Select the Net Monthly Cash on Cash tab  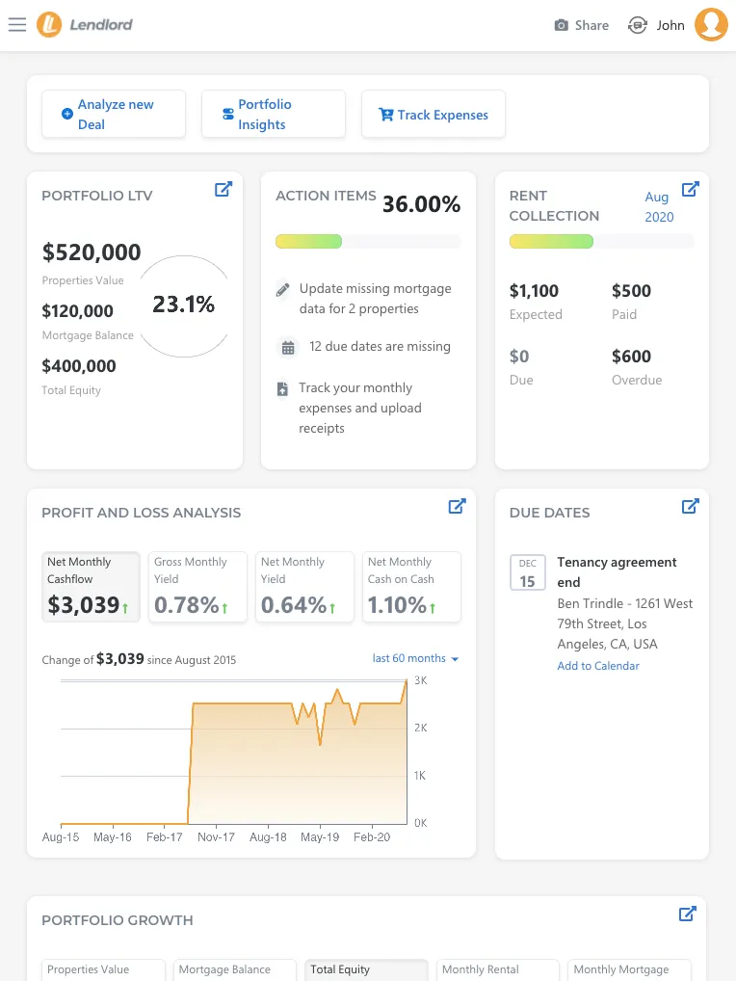[411, 587]
